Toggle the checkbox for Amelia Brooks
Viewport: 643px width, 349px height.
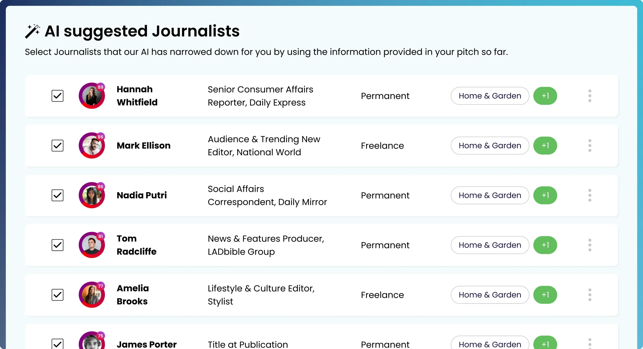(x=58, y=295)
